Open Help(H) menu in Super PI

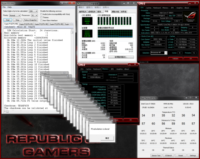32,27
